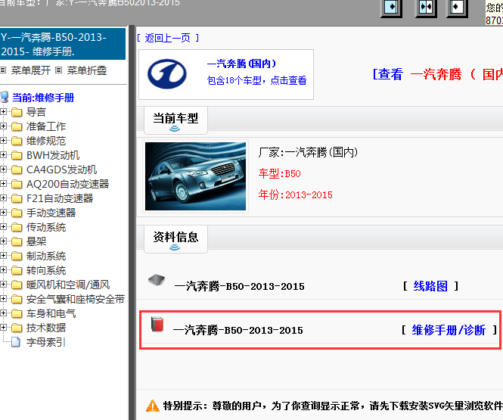
Task: Select 悬架 label in the tree
Action: [x=36, y=241]
